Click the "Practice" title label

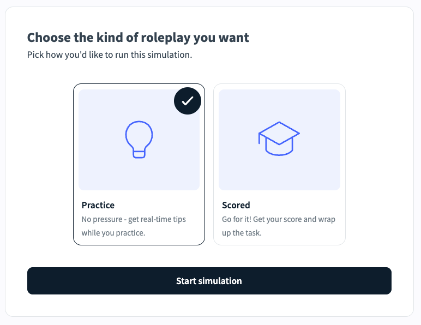tap(98, 205)
